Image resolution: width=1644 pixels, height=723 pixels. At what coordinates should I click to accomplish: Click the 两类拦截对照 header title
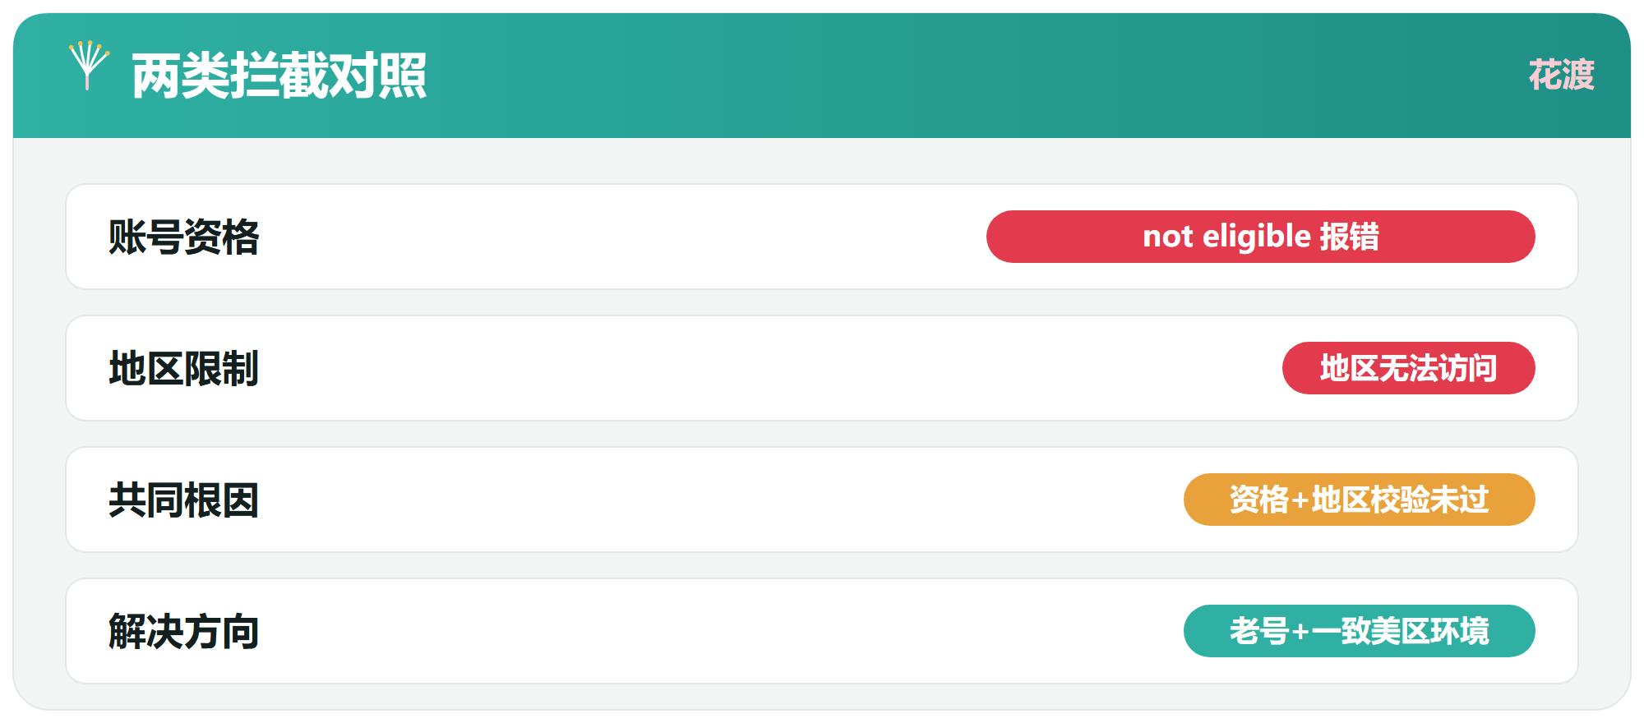[x=279, y=76]
